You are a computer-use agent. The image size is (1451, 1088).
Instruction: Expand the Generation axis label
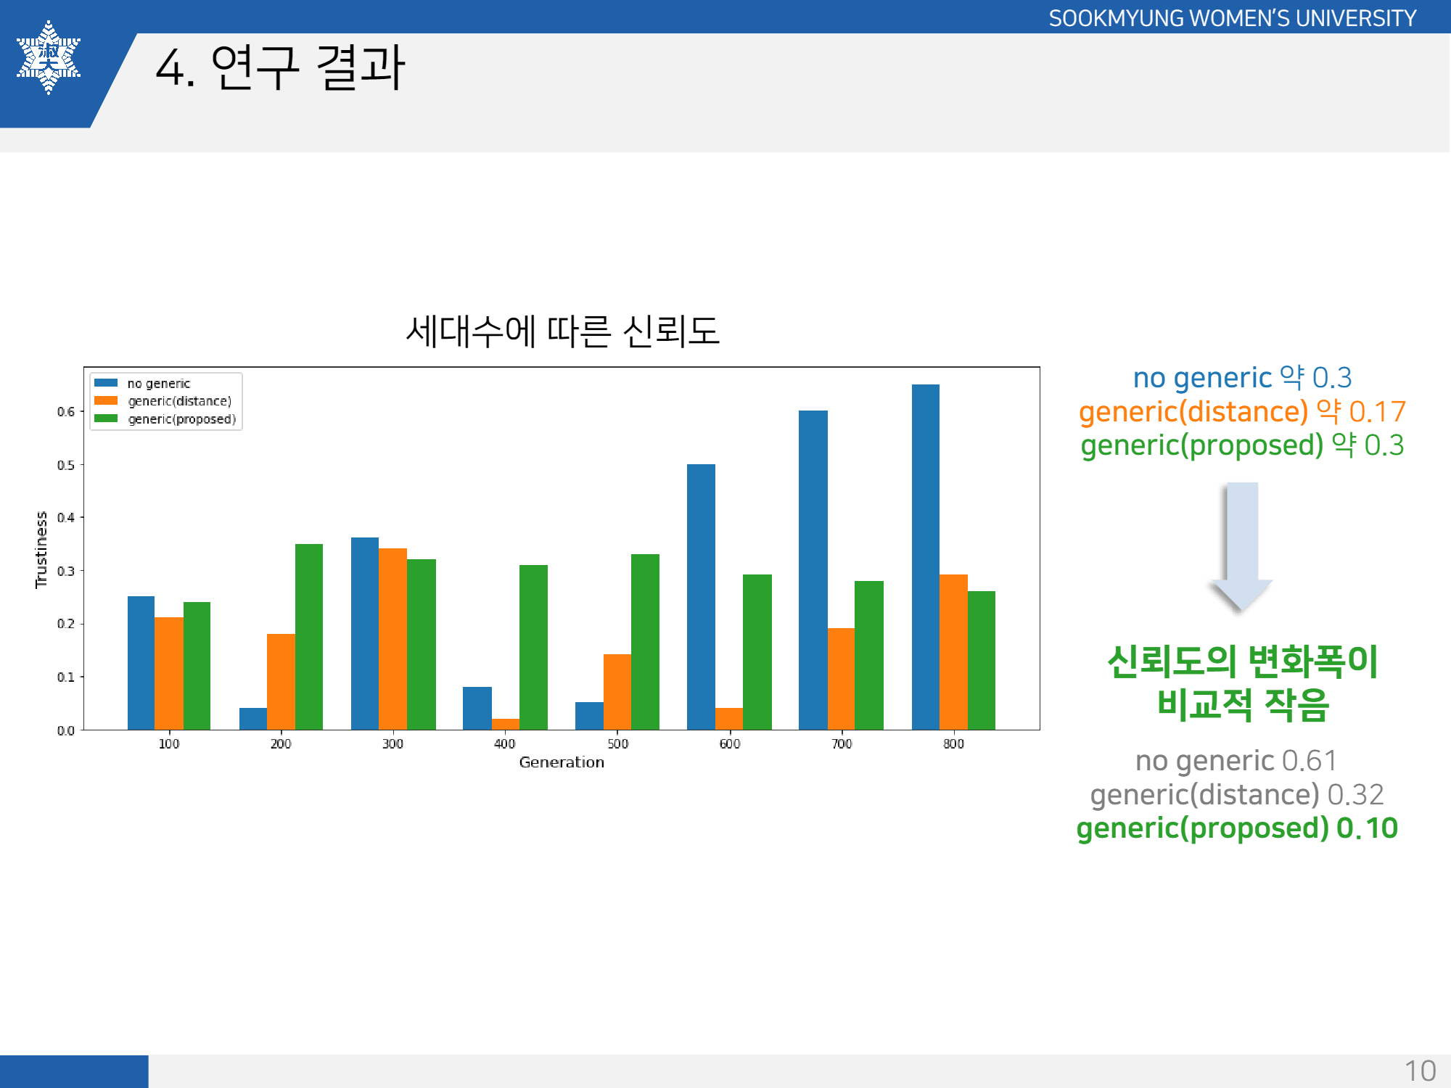click(560, 762)
